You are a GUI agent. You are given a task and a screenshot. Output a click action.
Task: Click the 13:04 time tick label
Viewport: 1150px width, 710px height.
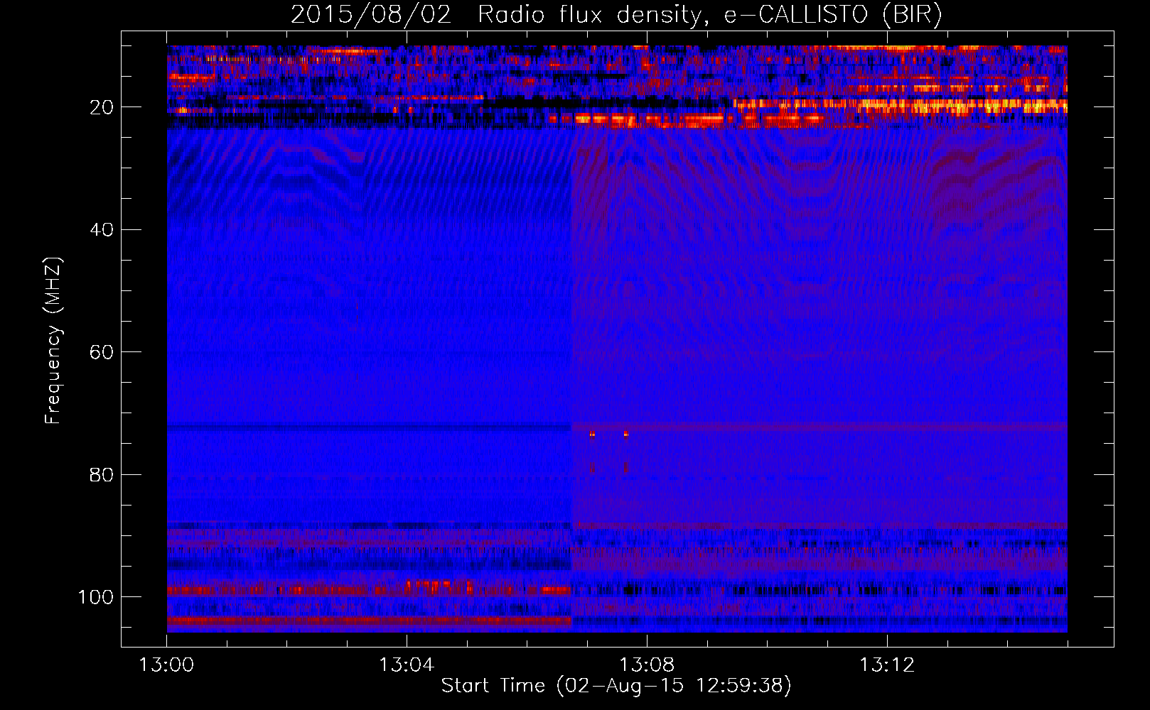coord(407,665)
